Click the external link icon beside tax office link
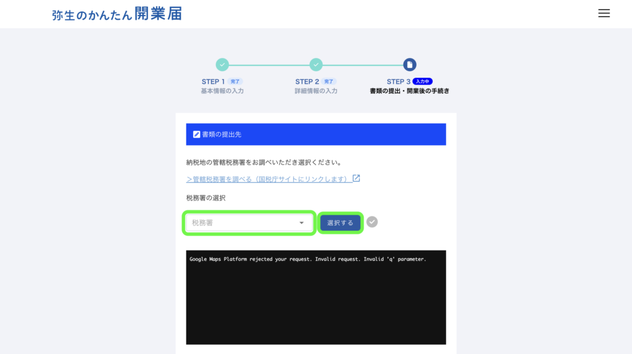 [x=356, y=178]
